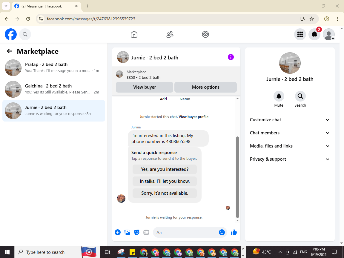Screen dimensions: 344x258
Task: Click the chat scroll down arrow
Action: point(237,220)
